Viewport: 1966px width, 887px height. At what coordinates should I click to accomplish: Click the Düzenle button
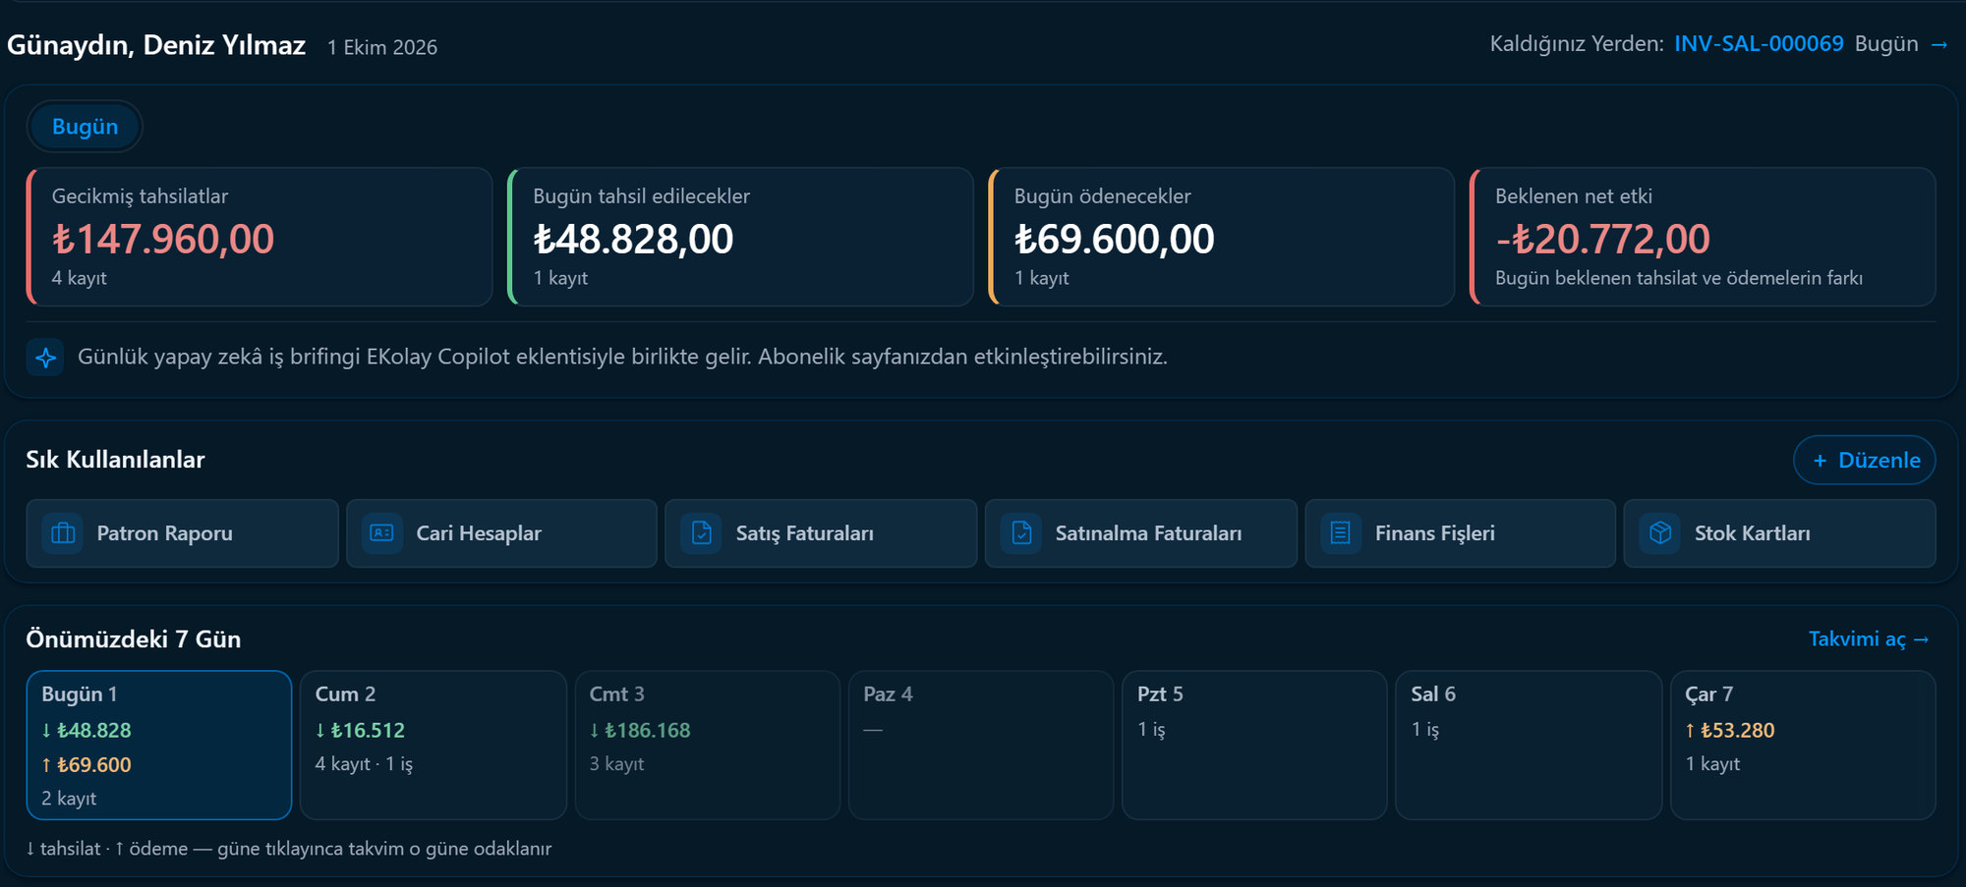pyautogui.click(x=1865, y=460)
